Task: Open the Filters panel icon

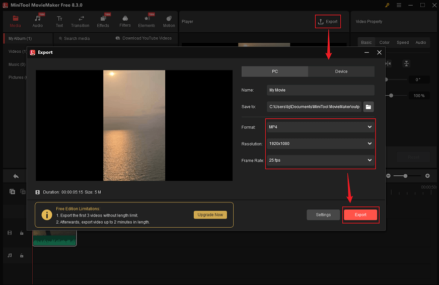Action: coord(125,19)
